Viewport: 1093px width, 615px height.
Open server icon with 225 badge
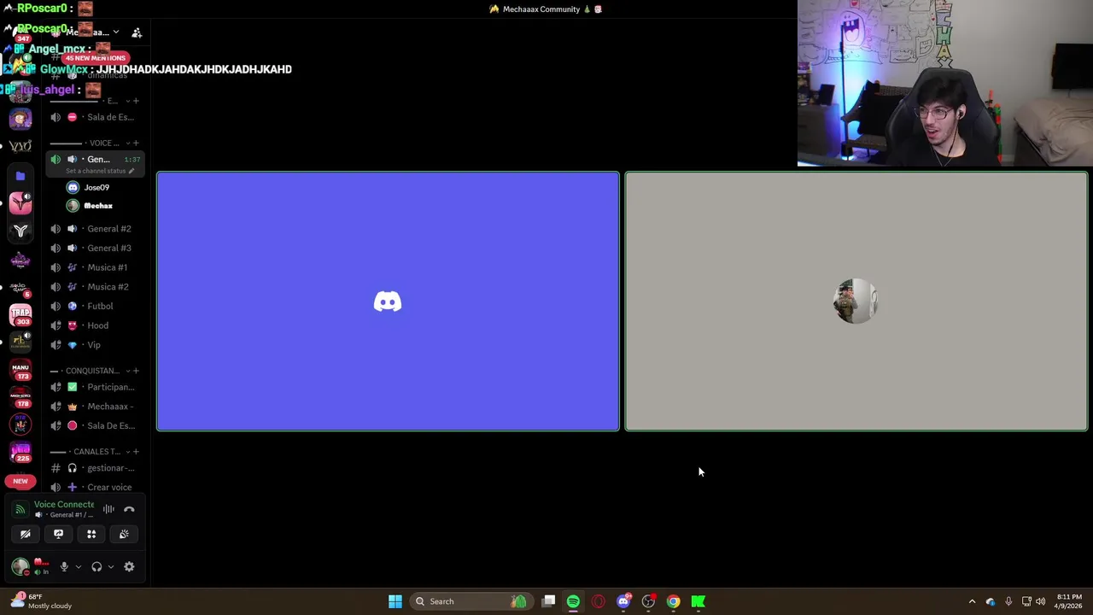pyautogui.click(x=20, y=452)
